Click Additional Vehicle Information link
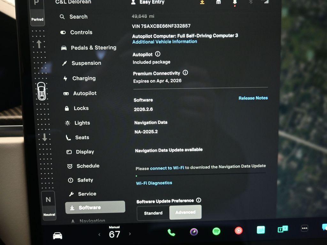This screenshot has height=245, width=327. [x=164, y=42]
